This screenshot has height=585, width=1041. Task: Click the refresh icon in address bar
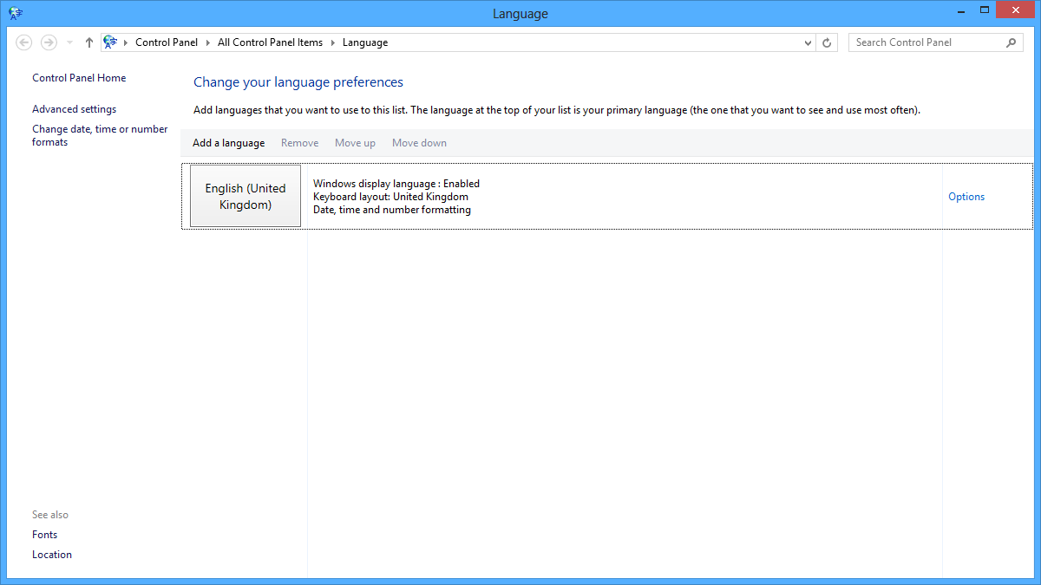click(x=825, y=42)
